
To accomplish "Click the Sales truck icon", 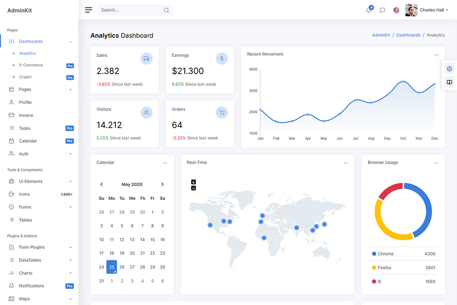I will coord(146,58).
